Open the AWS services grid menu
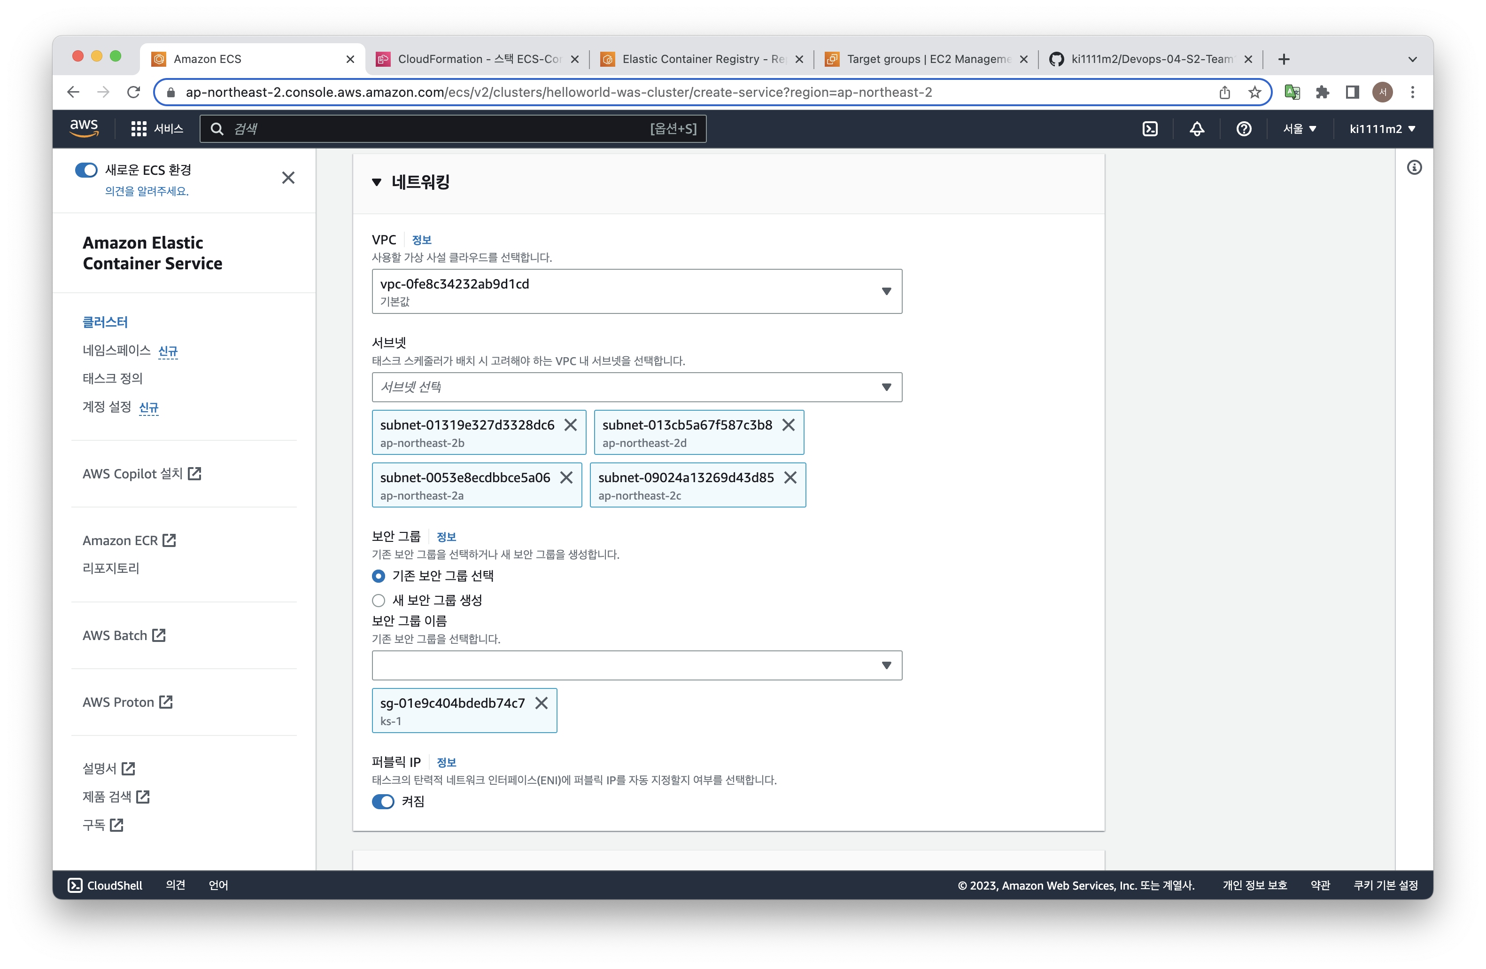This screenshot has height=969, width=1486. pos(139,129)
